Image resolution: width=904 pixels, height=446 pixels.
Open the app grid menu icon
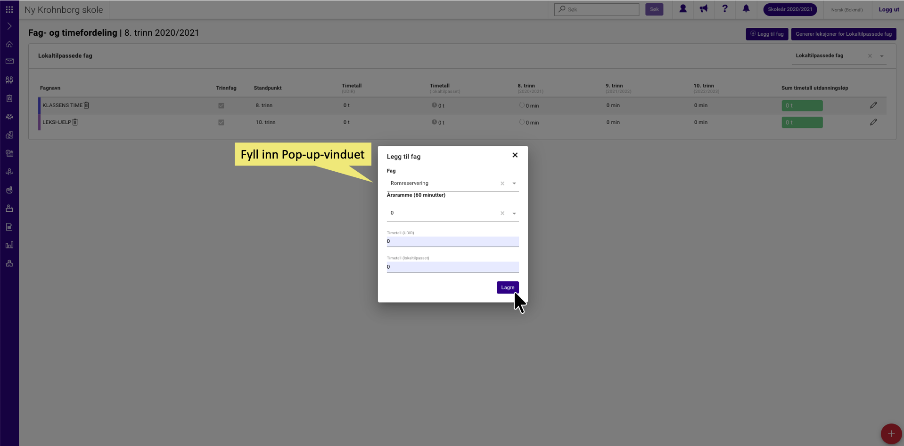(9, 9)
